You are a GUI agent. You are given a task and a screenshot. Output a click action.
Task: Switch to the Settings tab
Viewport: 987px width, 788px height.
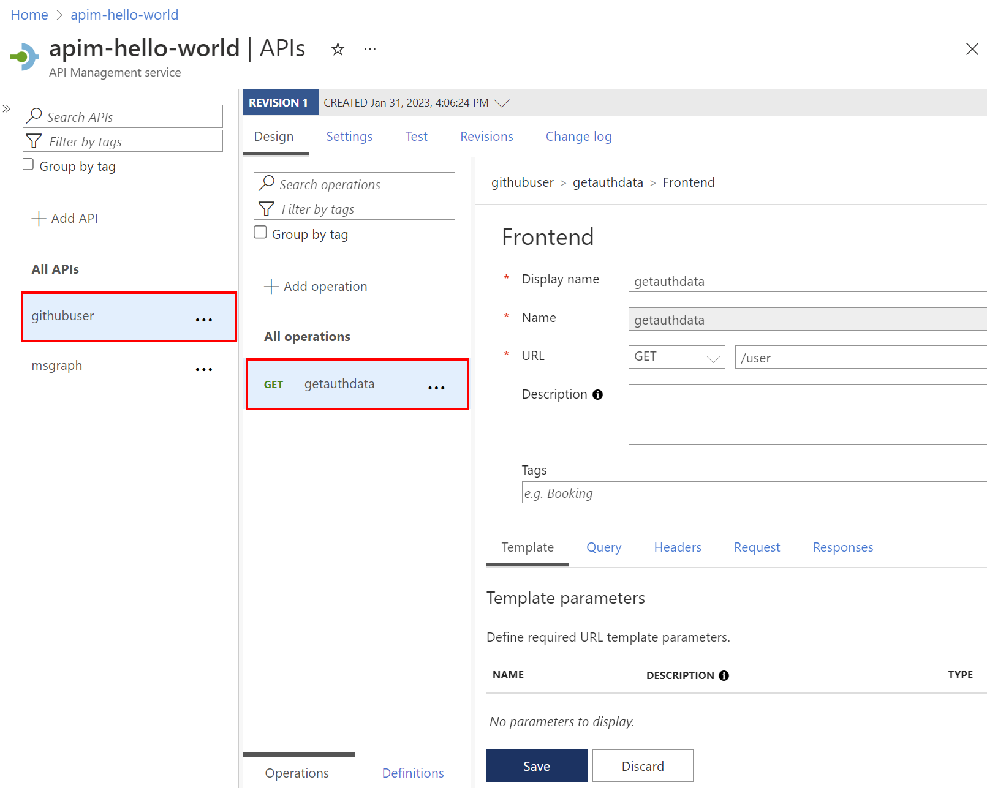click(x=349, y=136)
